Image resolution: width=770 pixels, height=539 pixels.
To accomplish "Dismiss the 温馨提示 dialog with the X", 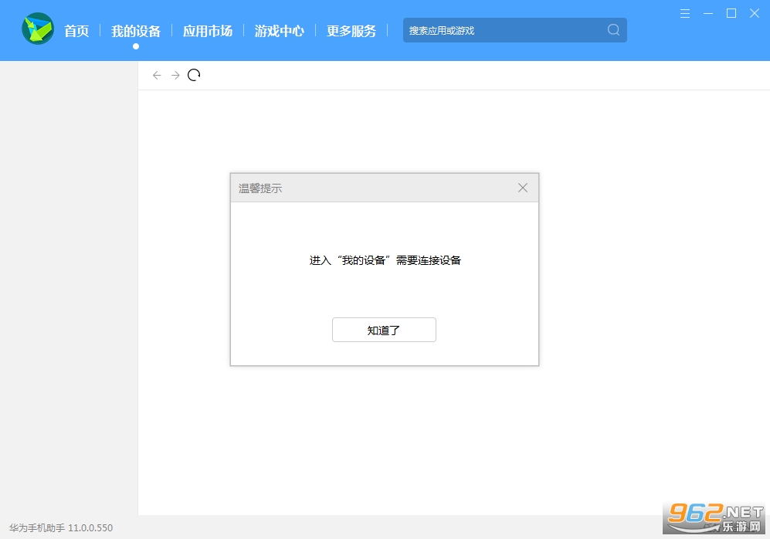I will [523, 188].
